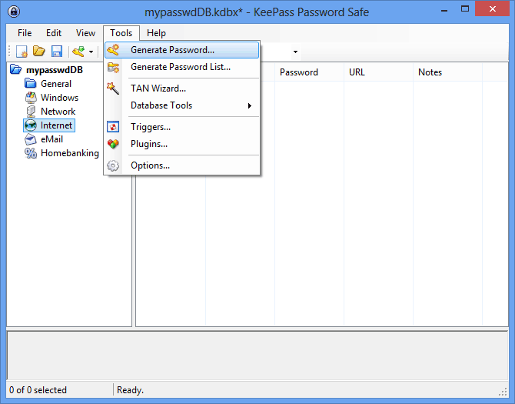Click the Options gear icon
This screenshot has width=515, height=404.
coord(113,165)
